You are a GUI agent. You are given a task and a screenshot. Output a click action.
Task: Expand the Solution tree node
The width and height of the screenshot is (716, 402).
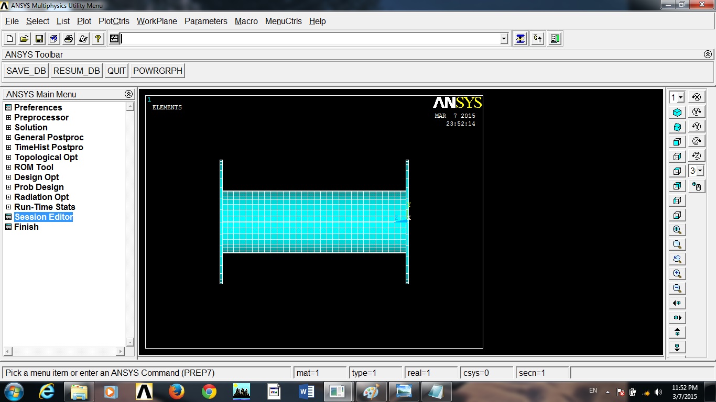[x=9, y=128]
